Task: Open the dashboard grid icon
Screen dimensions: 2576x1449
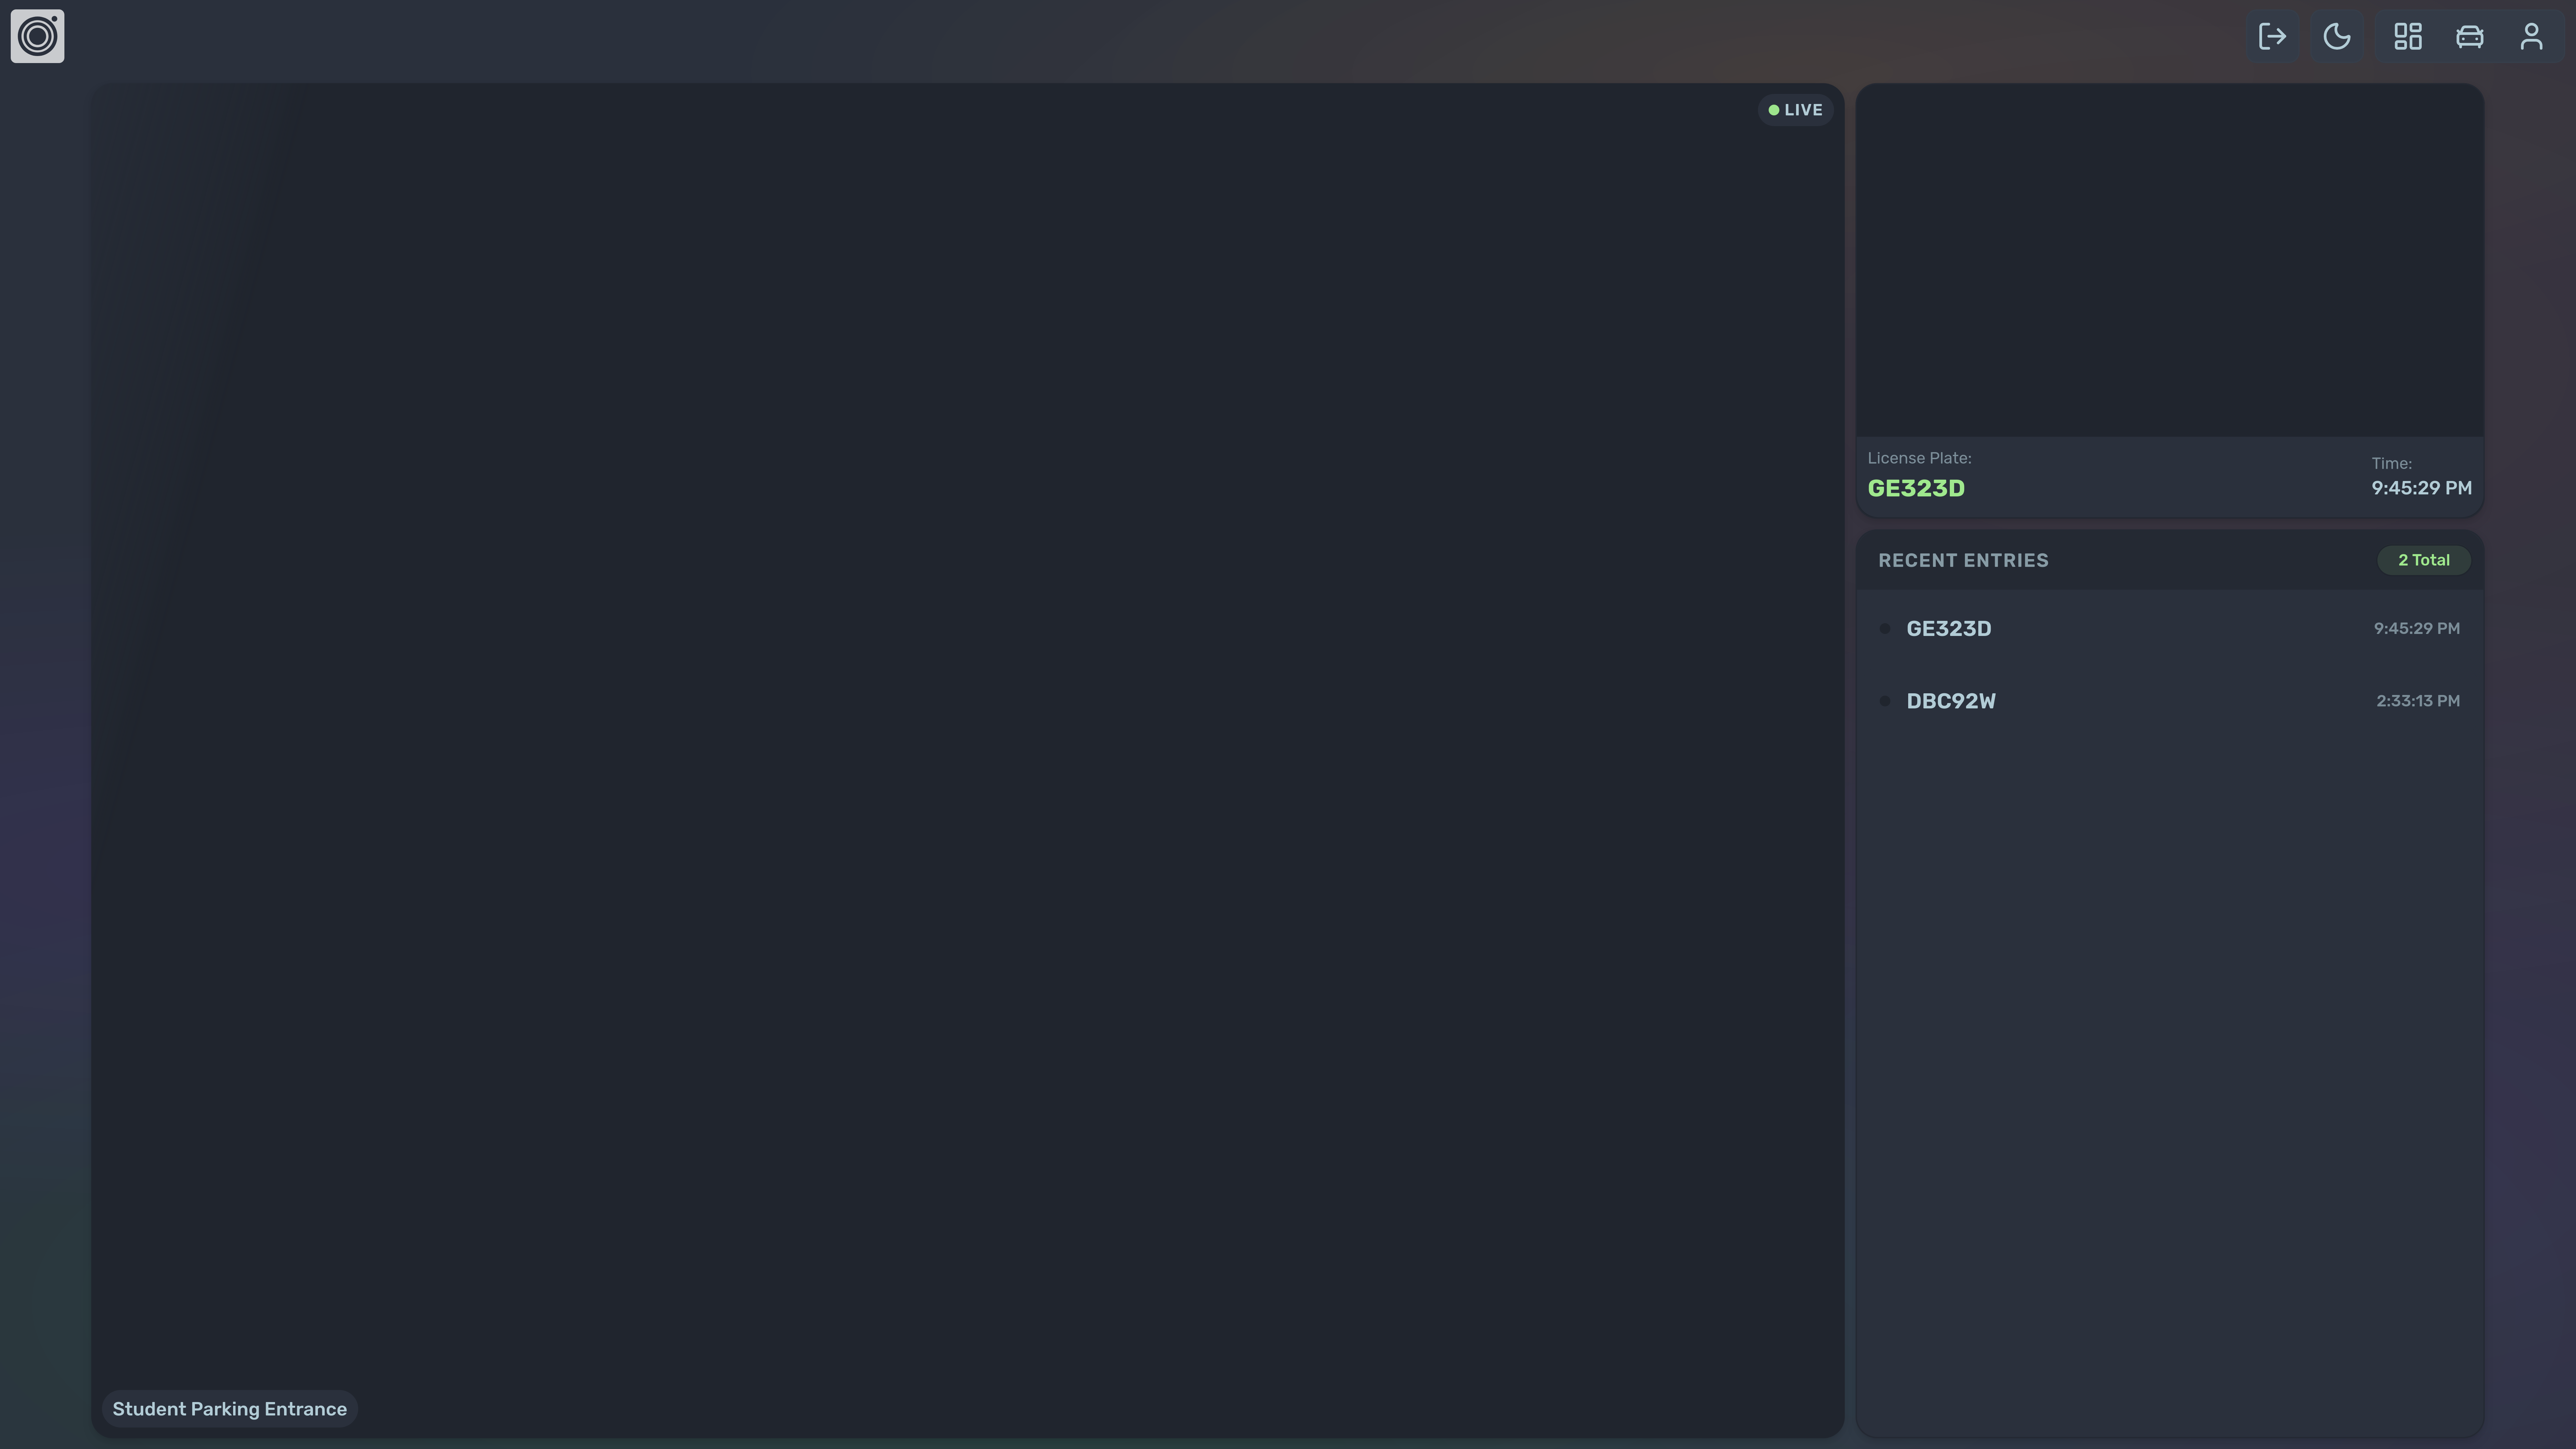Action: pos(2408,37)
